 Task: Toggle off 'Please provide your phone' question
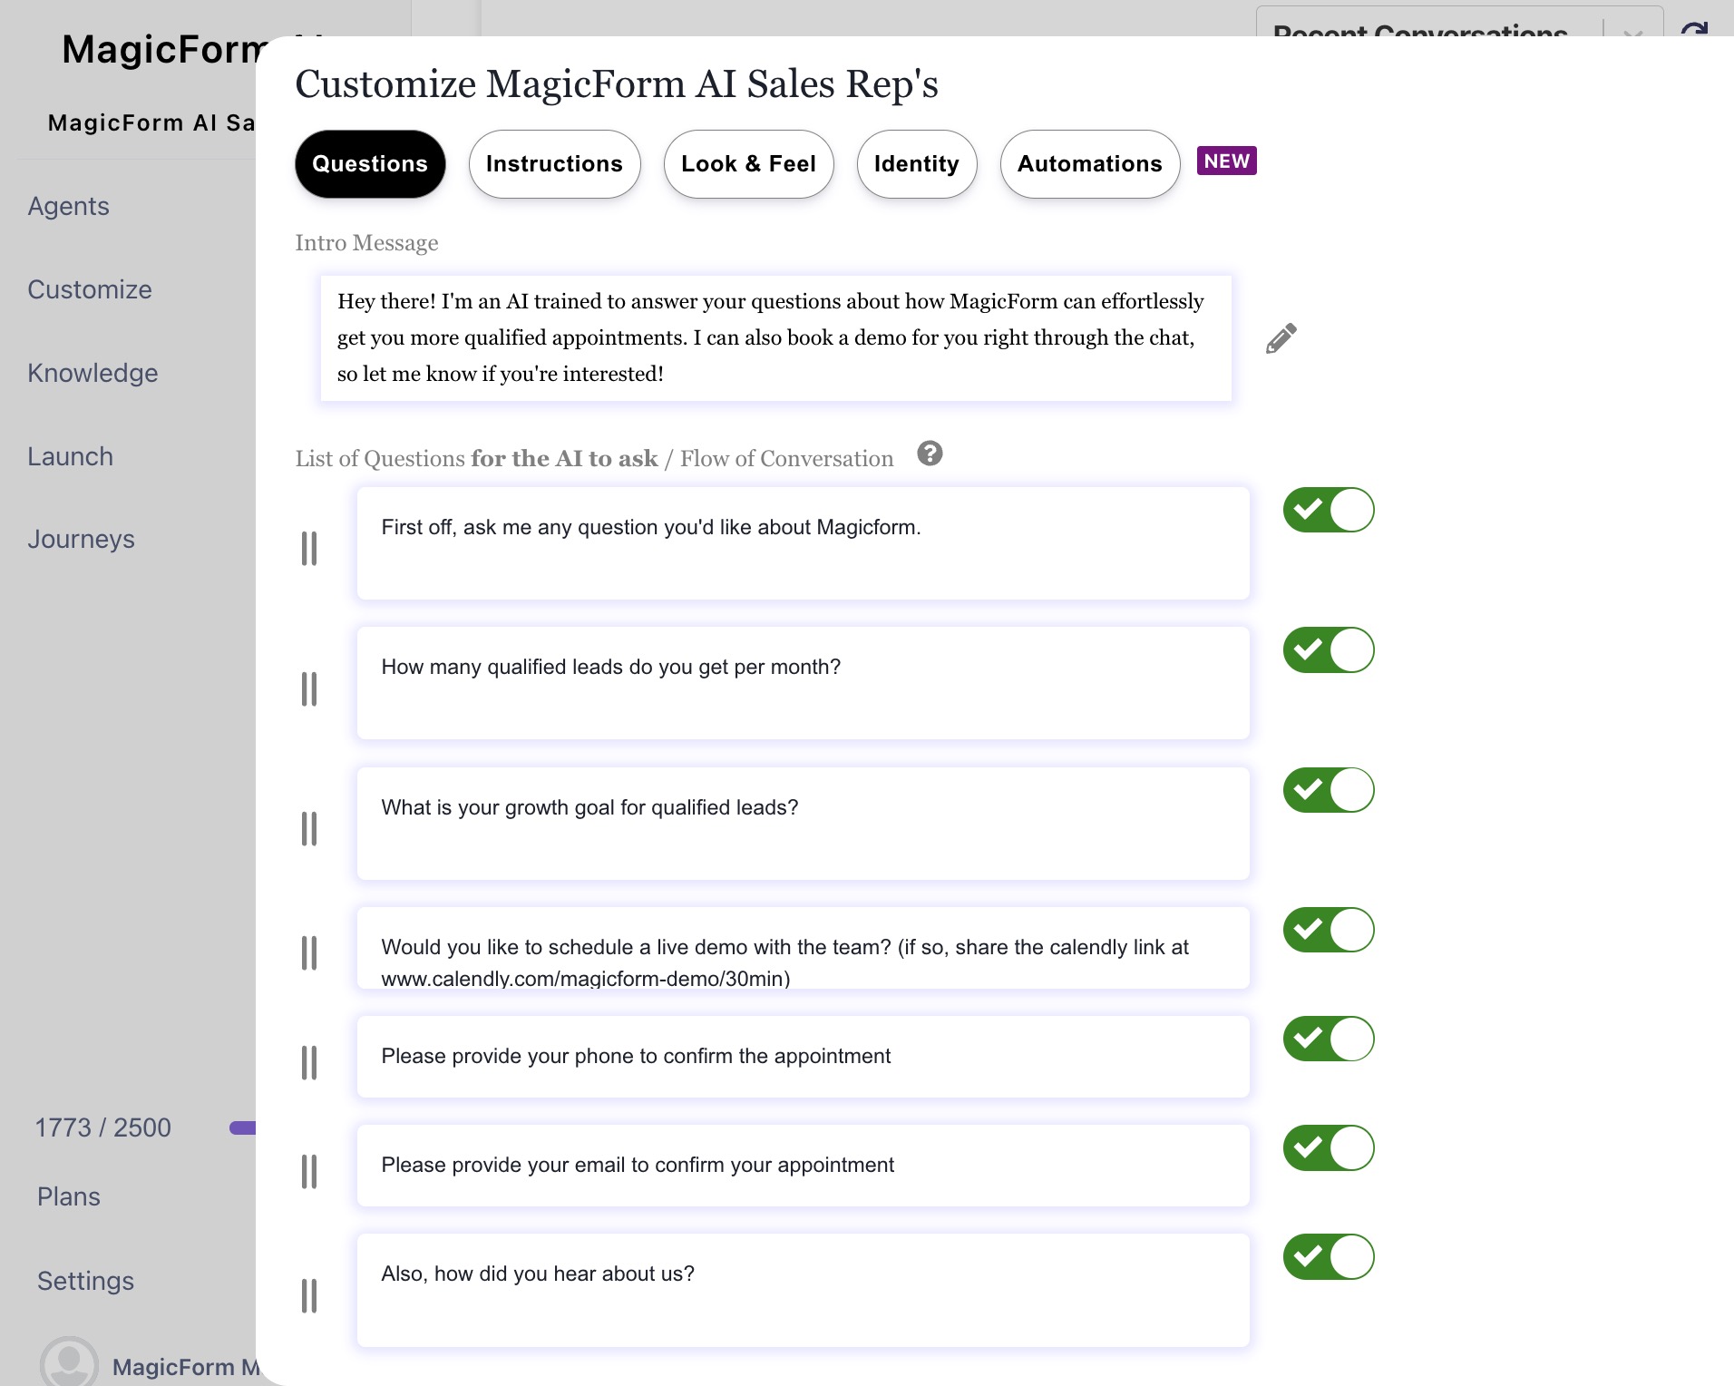(1329, 1039)
